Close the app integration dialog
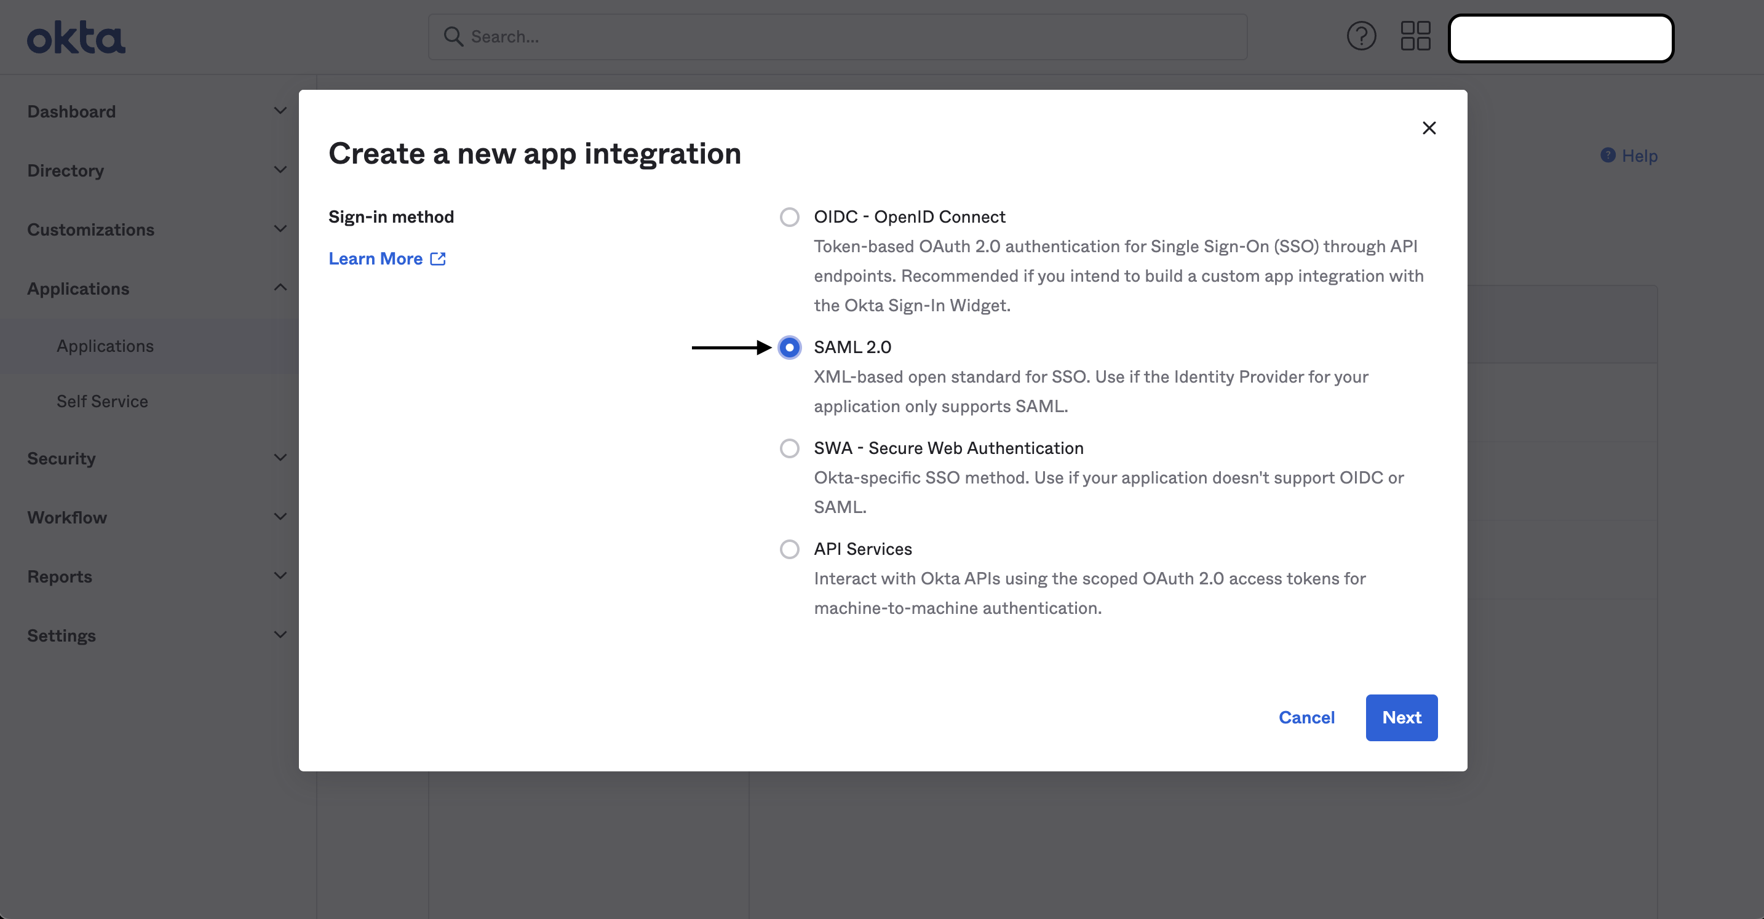 (1429, 128)
